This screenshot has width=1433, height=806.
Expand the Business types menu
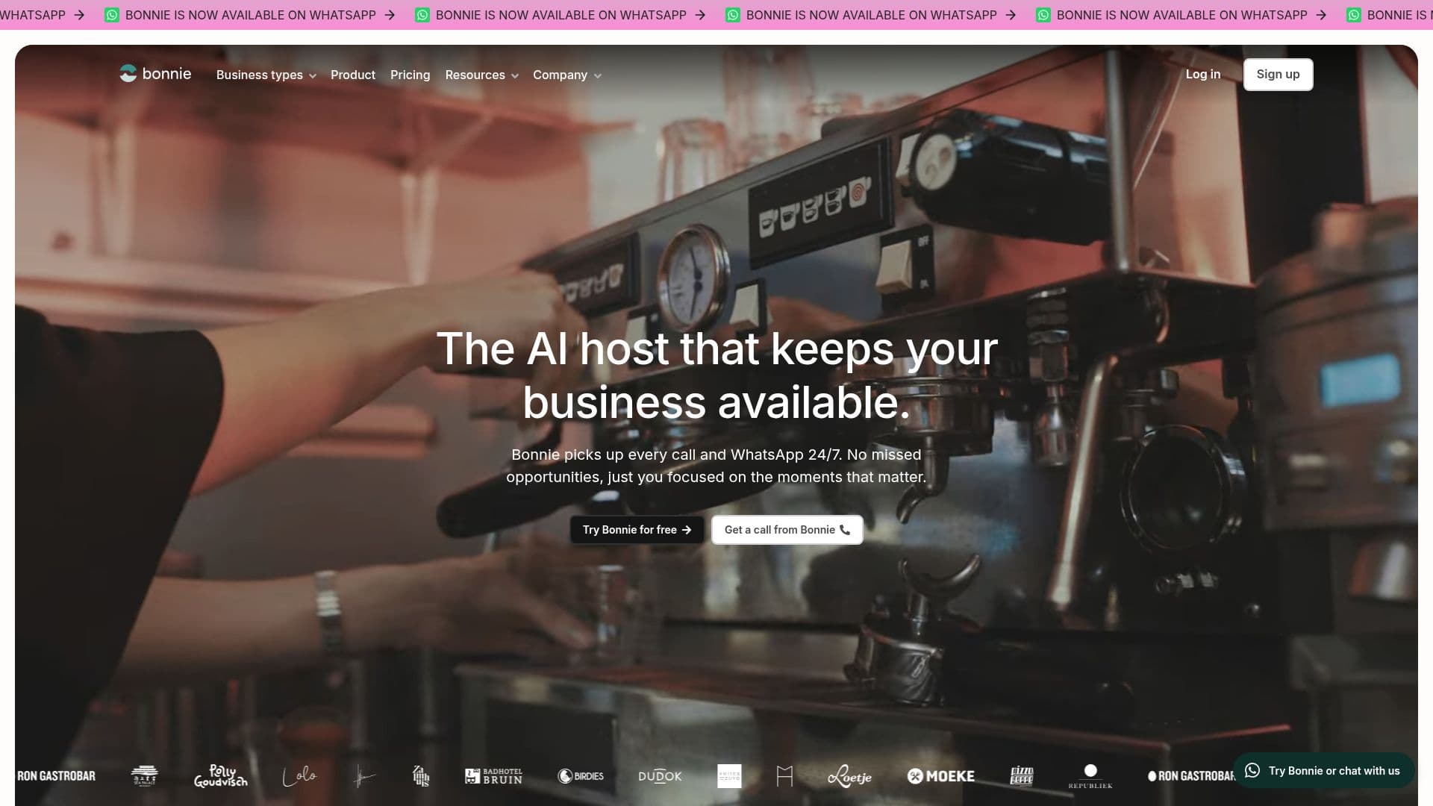266,75
